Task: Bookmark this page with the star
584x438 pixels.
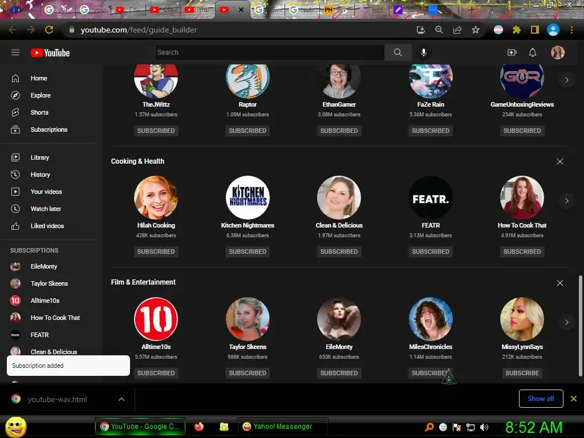Action: [x=475, y=30]
